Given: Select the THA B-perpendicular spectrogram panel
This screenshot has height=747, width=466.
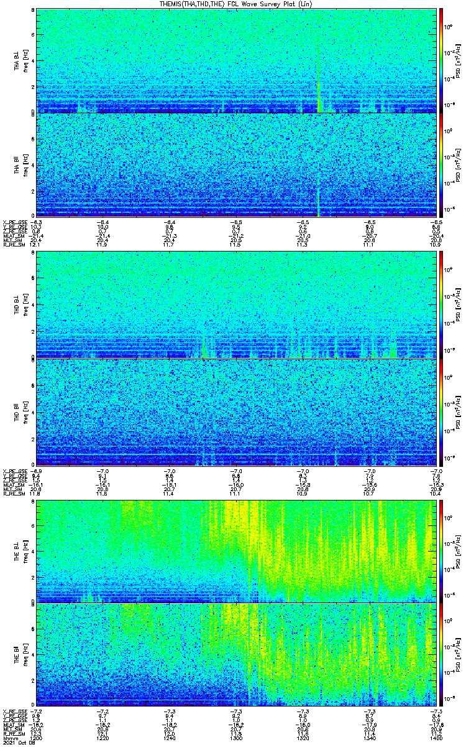Looking at the screenshot, I should pyautogui.click(x=235, y=60).
